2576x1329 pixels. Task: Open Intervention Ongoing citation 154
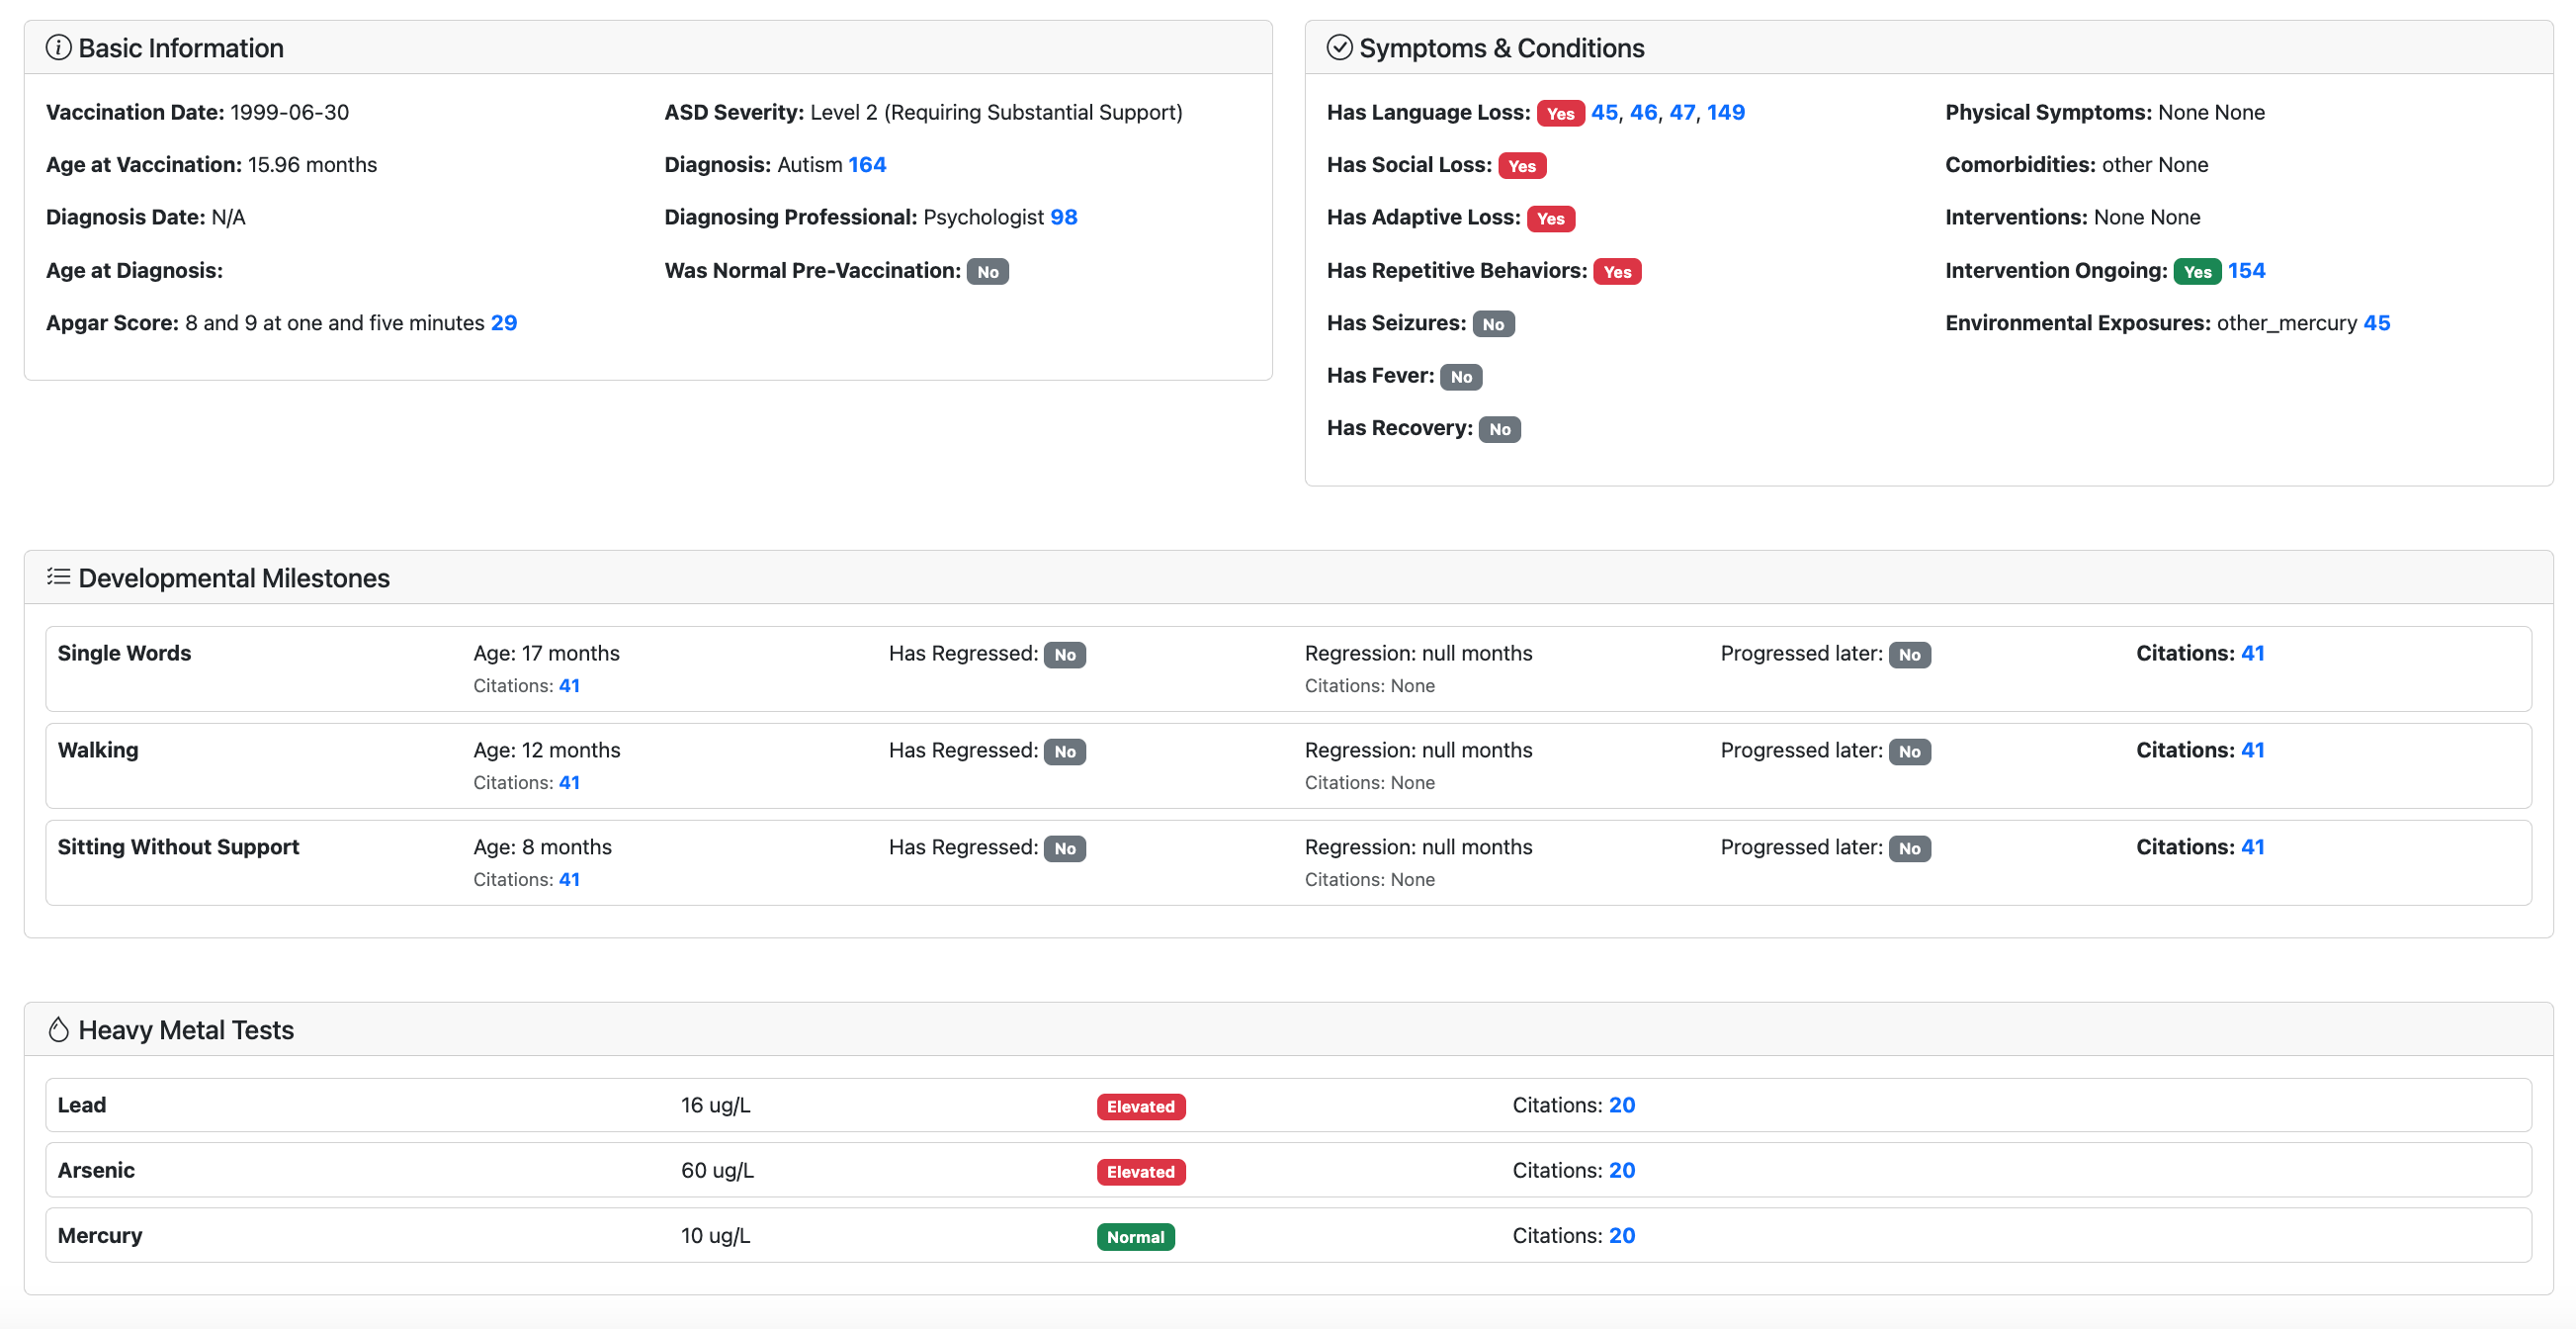click(x=2246, y=270)
